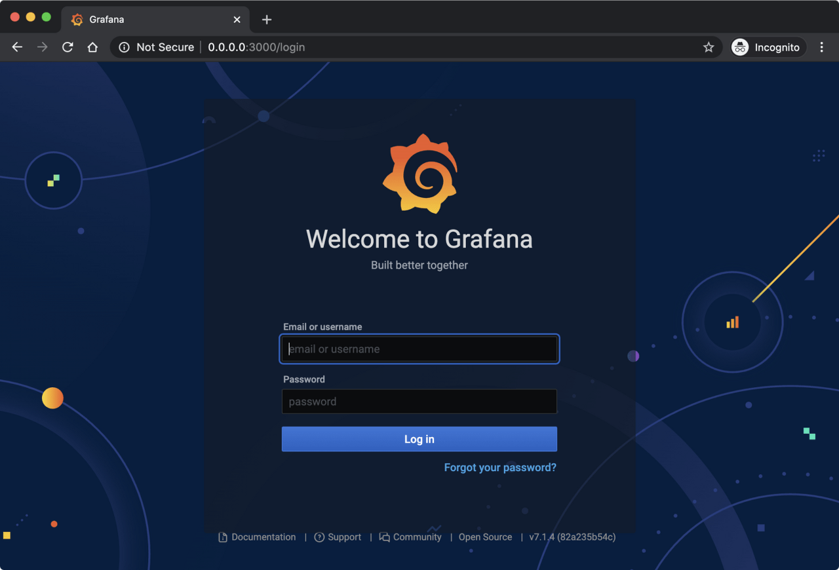The width and height of the screenshot is (839, 570).
Task: Click the Password label above the field
Action: click(x=304, y=379)
